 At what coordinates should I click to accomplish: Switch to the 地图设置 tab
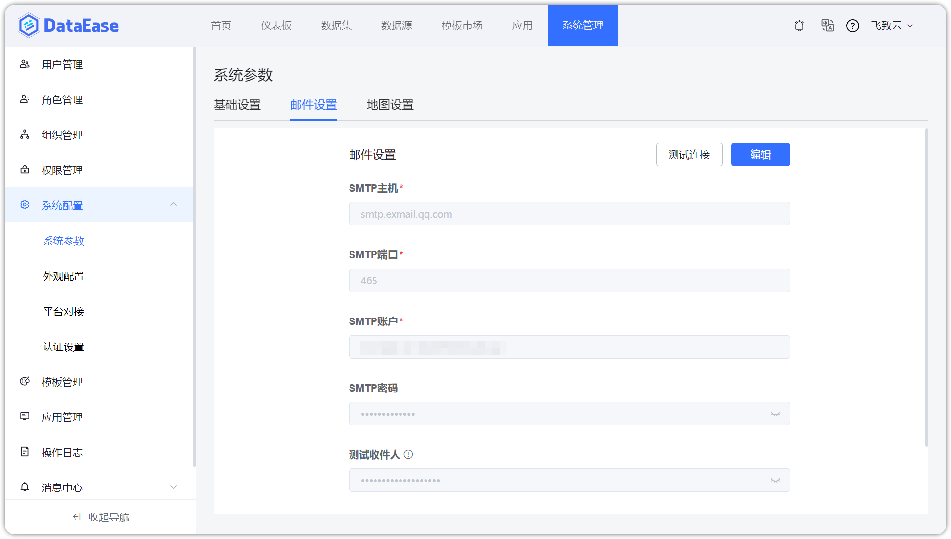pos(390,105)
